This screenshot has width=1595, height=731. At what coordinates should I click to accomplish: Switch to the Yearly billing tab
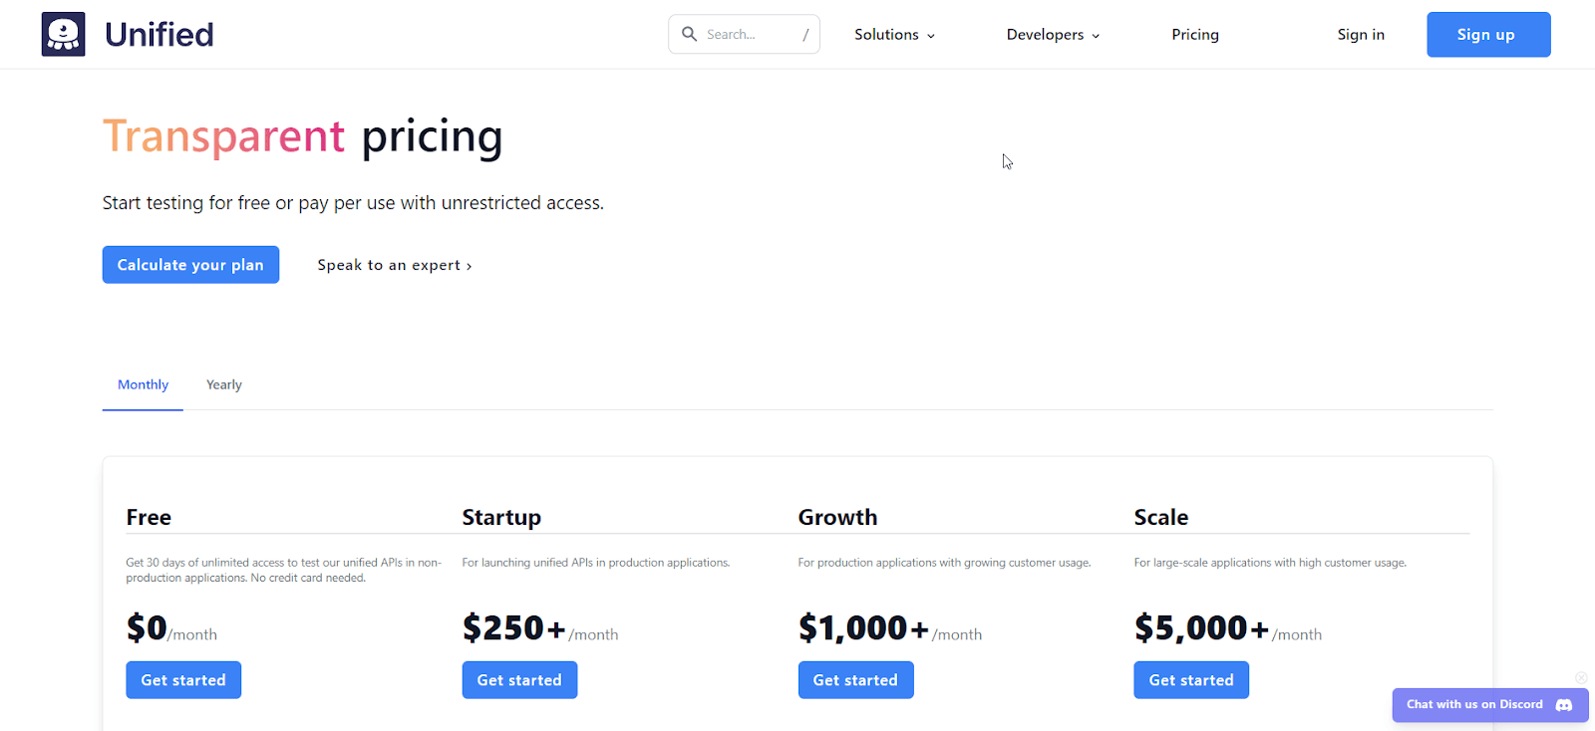pyautogui.click(x=224, y=385)
